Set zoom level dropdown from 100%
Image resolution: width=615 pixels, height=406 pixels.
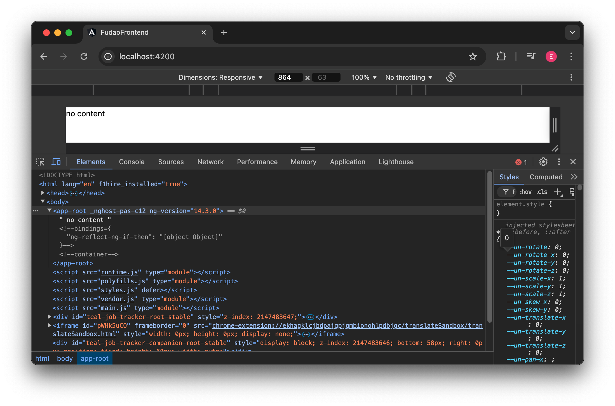(363, 77)
